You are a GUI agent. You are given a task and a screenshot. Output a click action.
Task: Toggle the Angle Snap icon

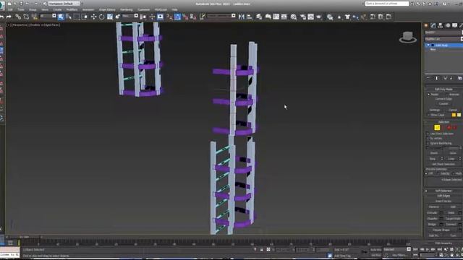click(x=177, y=17)
